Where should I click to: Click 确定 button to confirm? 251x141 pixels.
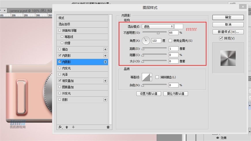tap(228, 17)
